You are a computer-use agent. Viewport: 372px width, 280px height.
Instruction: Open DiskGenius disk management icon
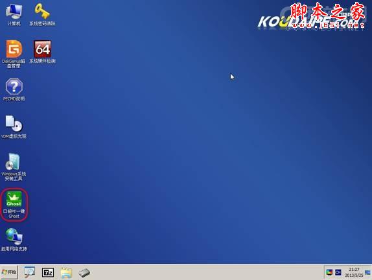pyautogui.click(x=14, y=54)
